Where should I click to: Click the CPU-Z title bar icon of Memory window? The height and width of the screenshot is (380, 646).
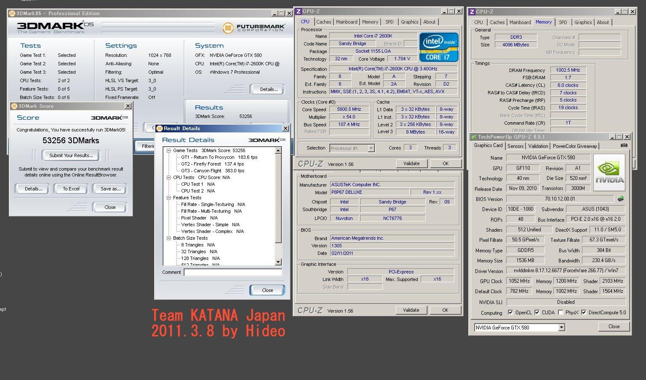[x=472, y=12]
